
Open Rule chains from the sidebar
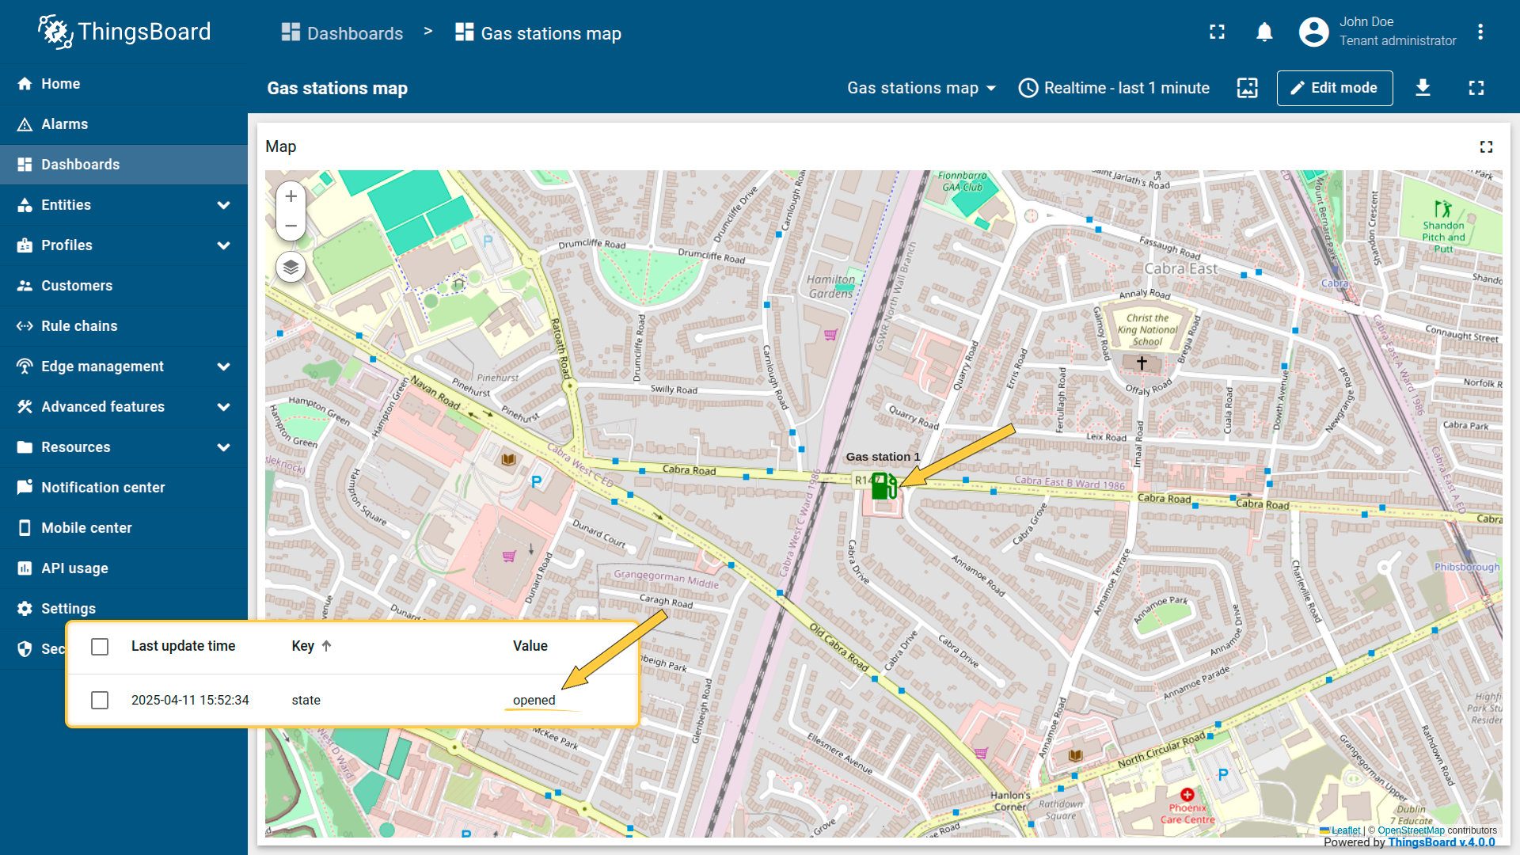click(79, 326)
